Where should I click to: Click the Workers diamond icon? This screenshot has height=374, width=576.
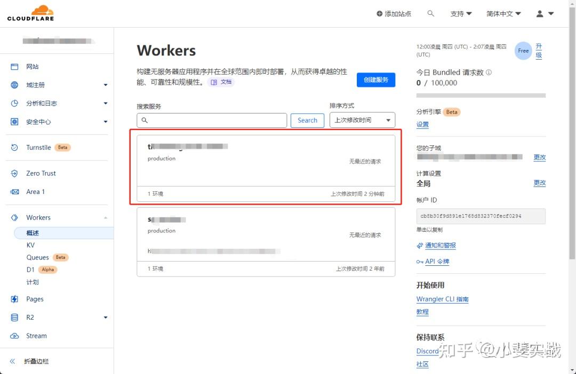pyautogui.click(x=14, y=218)
